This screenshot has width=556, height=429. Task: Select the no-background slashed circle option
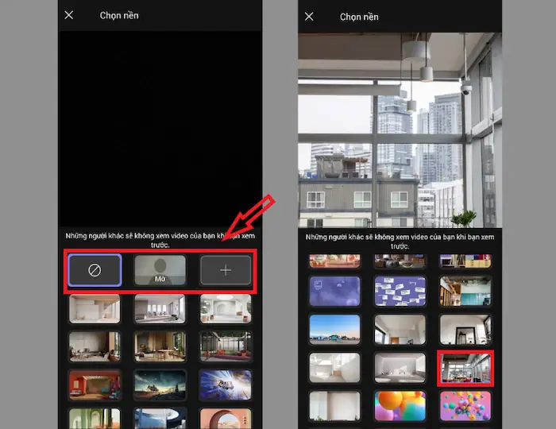tap(94, 270)
